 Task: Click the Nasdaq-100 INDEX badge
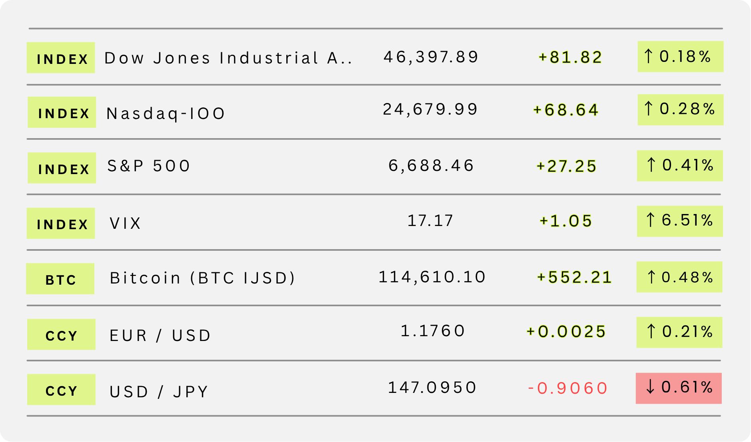pyautogui.click(x=62, y=112)
